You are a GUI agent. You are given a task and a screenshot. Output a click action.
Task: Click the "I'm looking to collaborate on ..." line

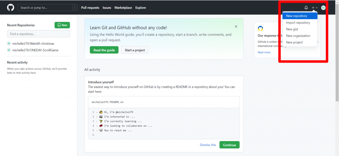(128, 126)
